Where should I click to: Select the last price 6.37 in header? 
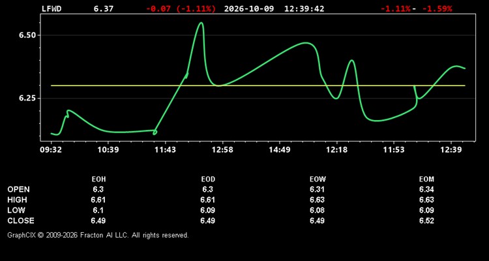(104, 8)
